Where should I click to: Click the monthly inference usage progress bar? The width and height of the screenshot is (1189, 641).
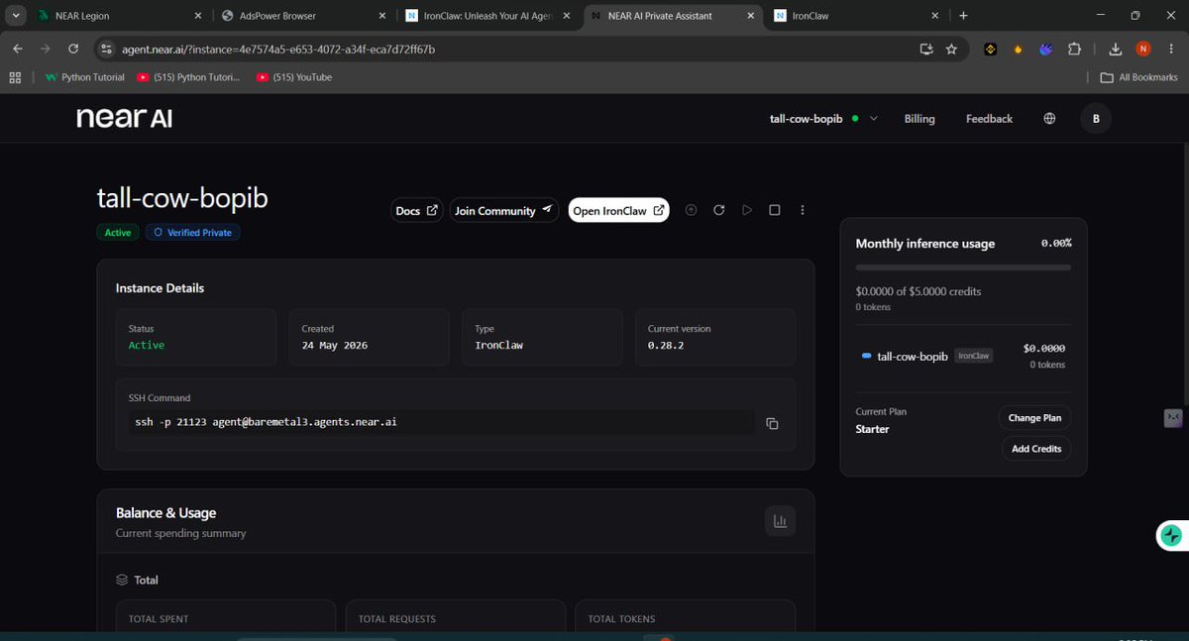pos(963,267)
